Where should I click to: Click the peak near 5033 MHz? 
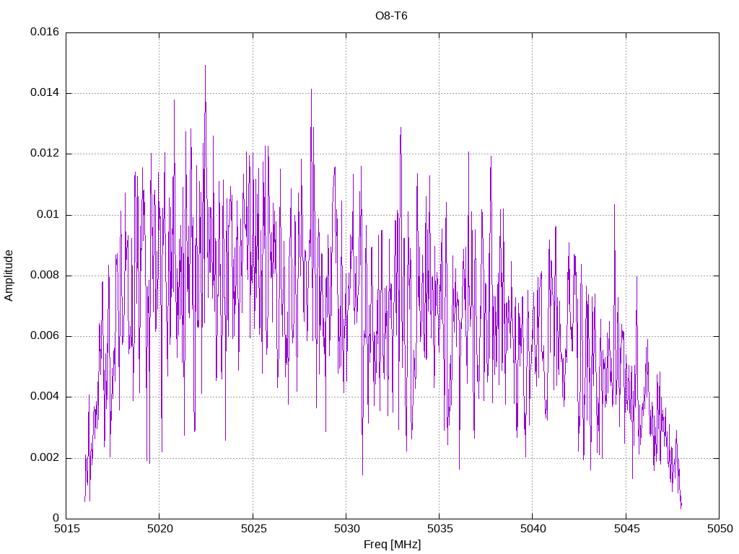point(401,128)
